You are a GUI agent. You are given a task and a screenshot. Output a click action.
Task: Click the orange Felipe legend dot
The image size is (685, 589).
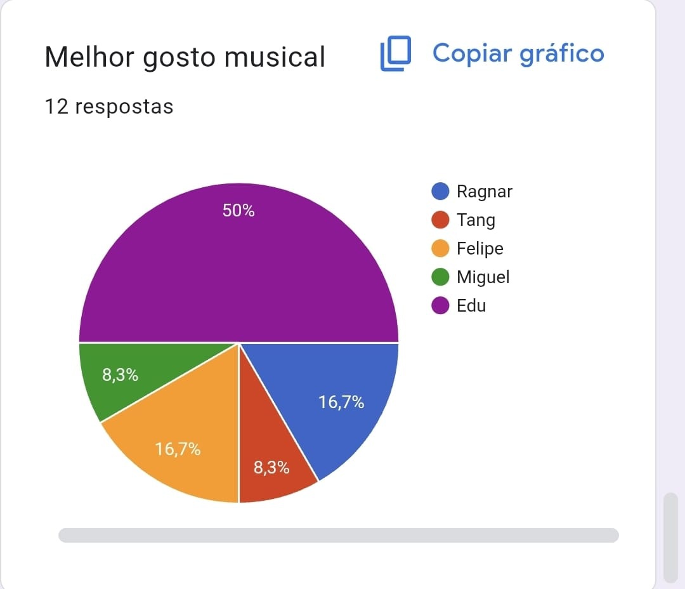tap(440, 248)
